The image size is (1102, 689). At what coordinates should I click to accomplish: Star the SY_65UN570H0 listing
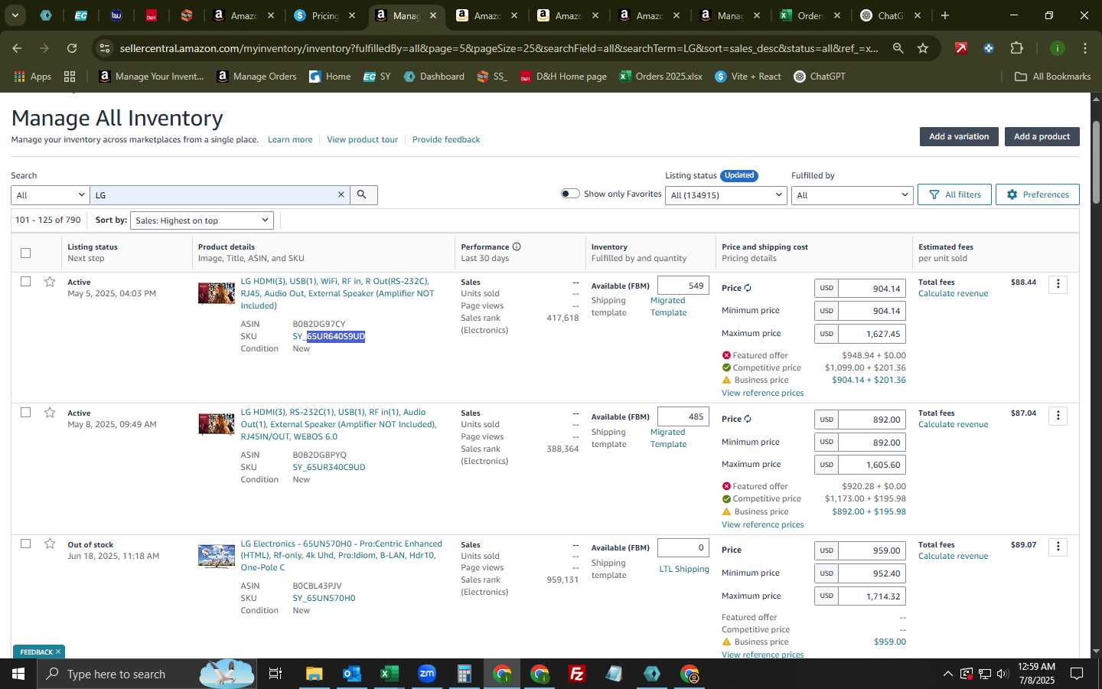click(50, 544)
